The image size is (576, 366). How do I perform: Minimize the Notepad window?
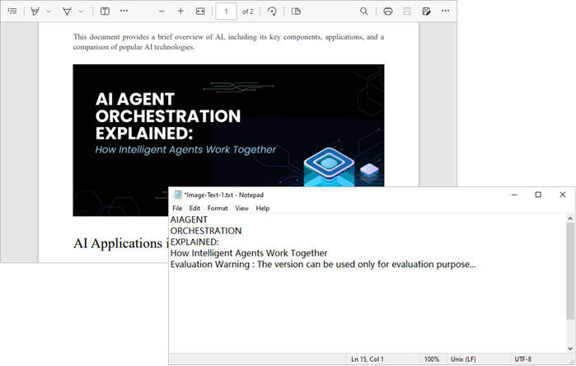(514, 195)
